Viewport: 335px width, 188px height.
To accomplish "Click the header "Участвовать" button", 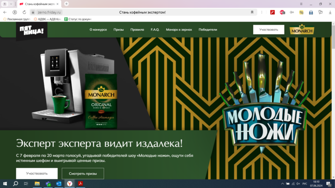I will click(x=268, y=30).
